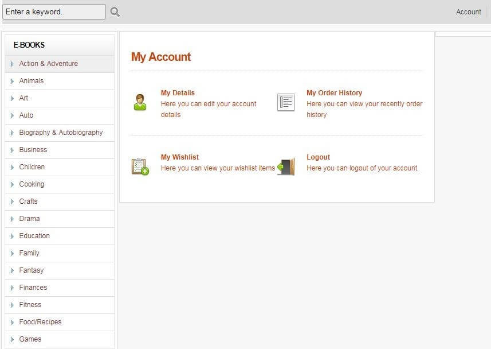Screen dimensions: 491x349
Task: Open the Account link in the header
Action: point(469,12)
